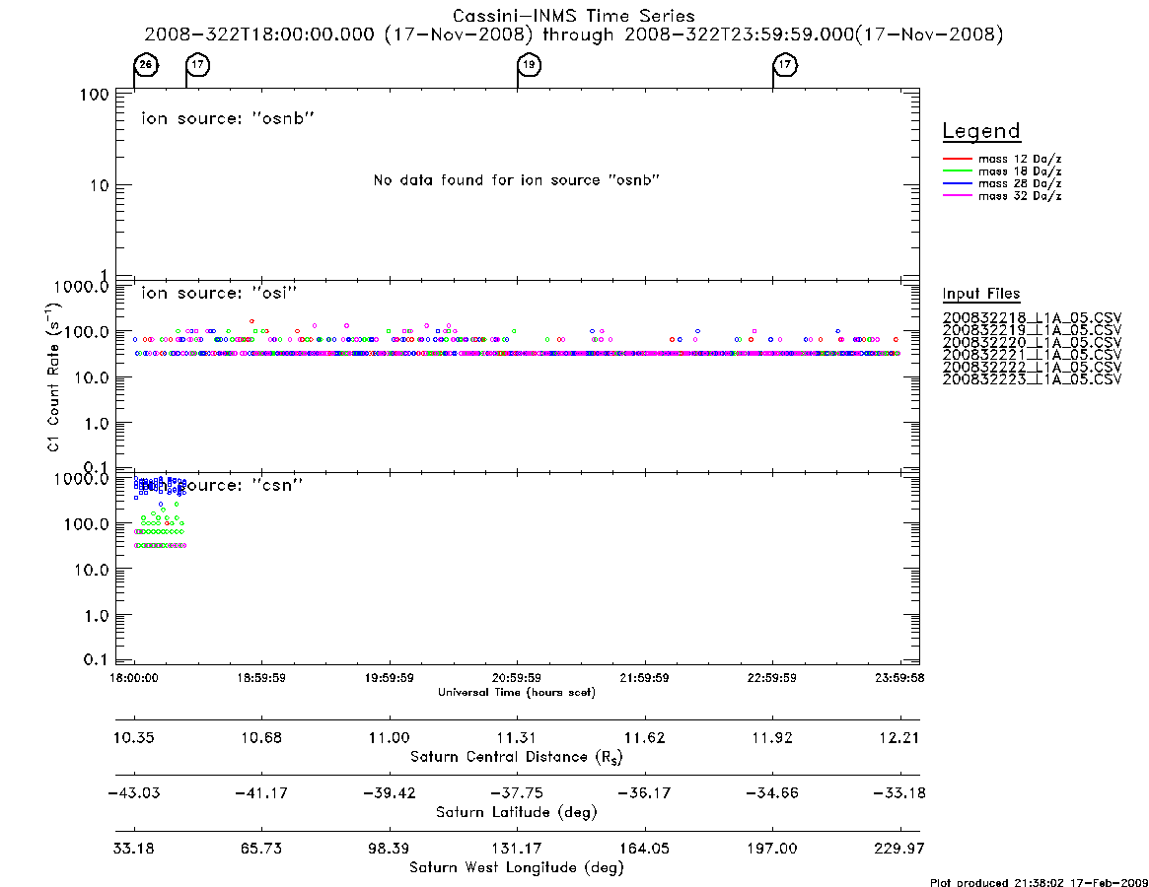This screenshot has width=1149, height=887.
Task: Click the red mass 12 legend line
Action: coord(957,159)
